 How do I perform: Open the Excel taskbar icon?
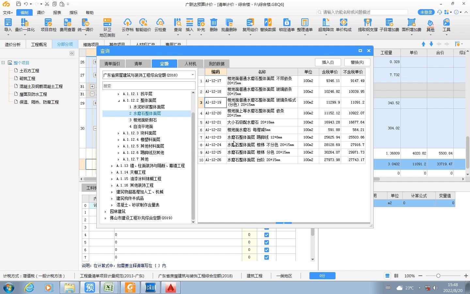click(x=109, y=287)
